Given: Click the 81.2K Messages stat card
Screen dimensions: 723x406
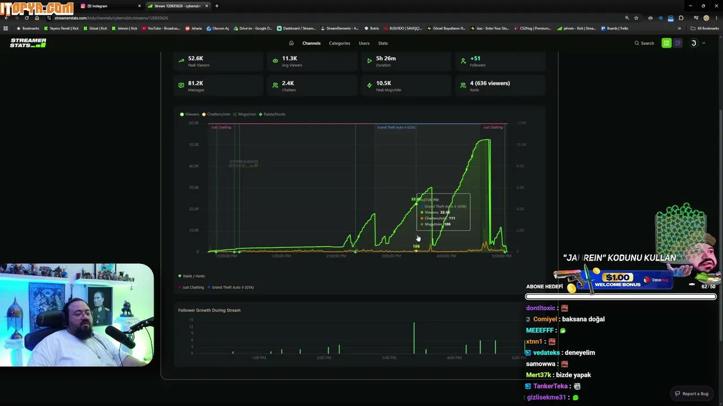Looking at the screenshot, I should pyautogui.click(x=217, y=86).
